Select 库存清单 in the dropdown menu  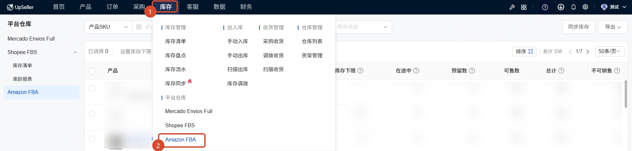point(176,42)
